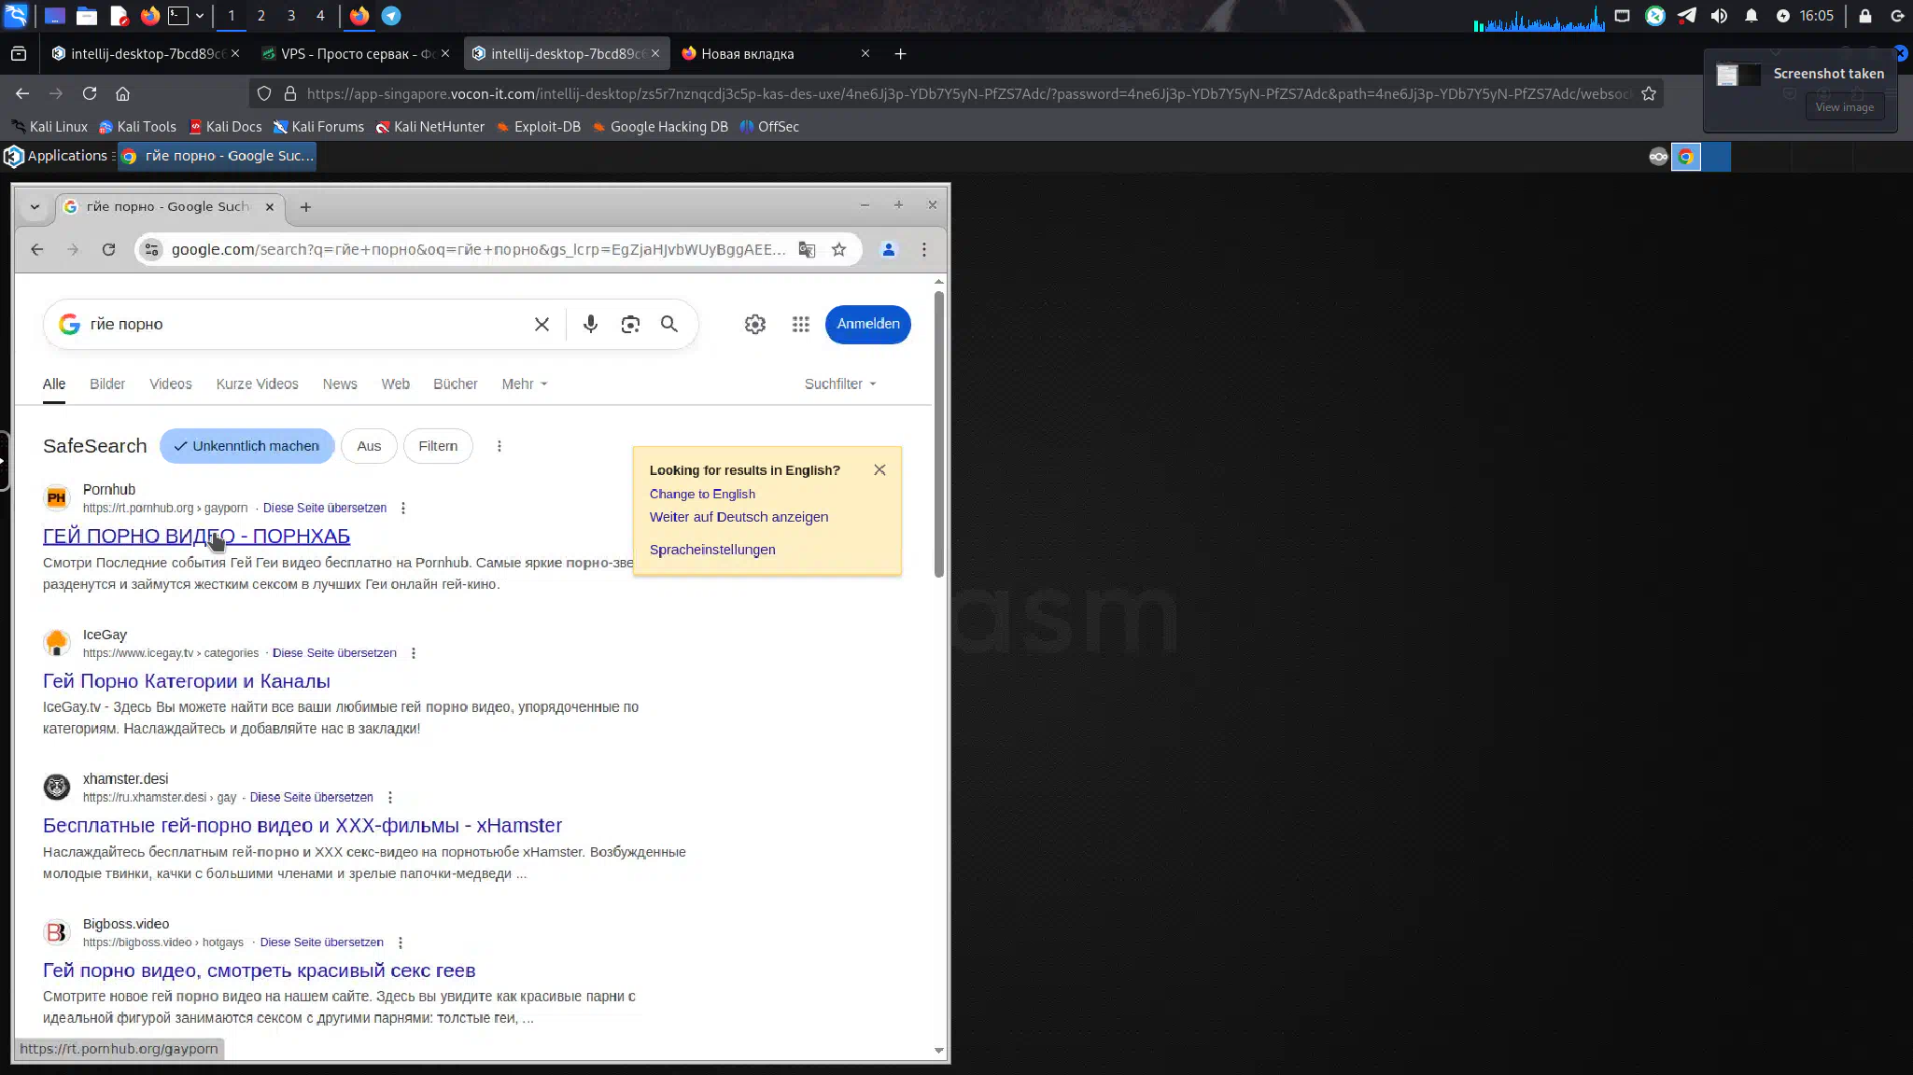Screen dimensions: 1913x1075
Task: Open Google Lens image search icon
Action: click(630, 324)
